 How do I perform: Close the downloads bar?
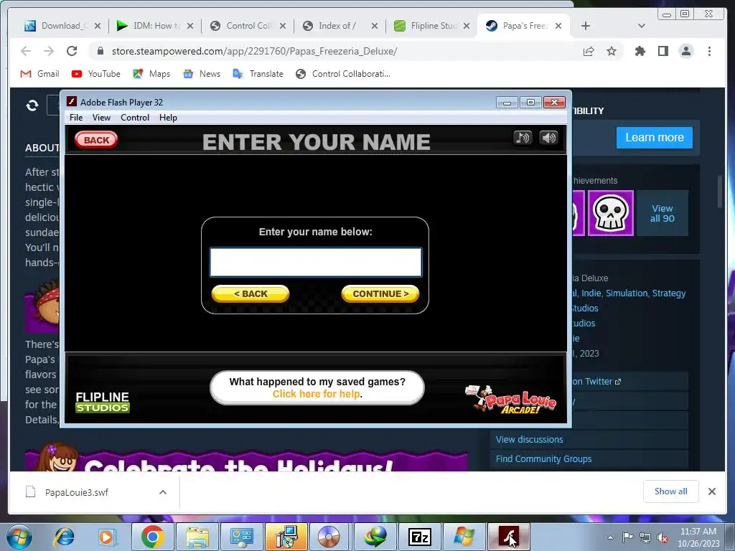click(x=711, y=491)
